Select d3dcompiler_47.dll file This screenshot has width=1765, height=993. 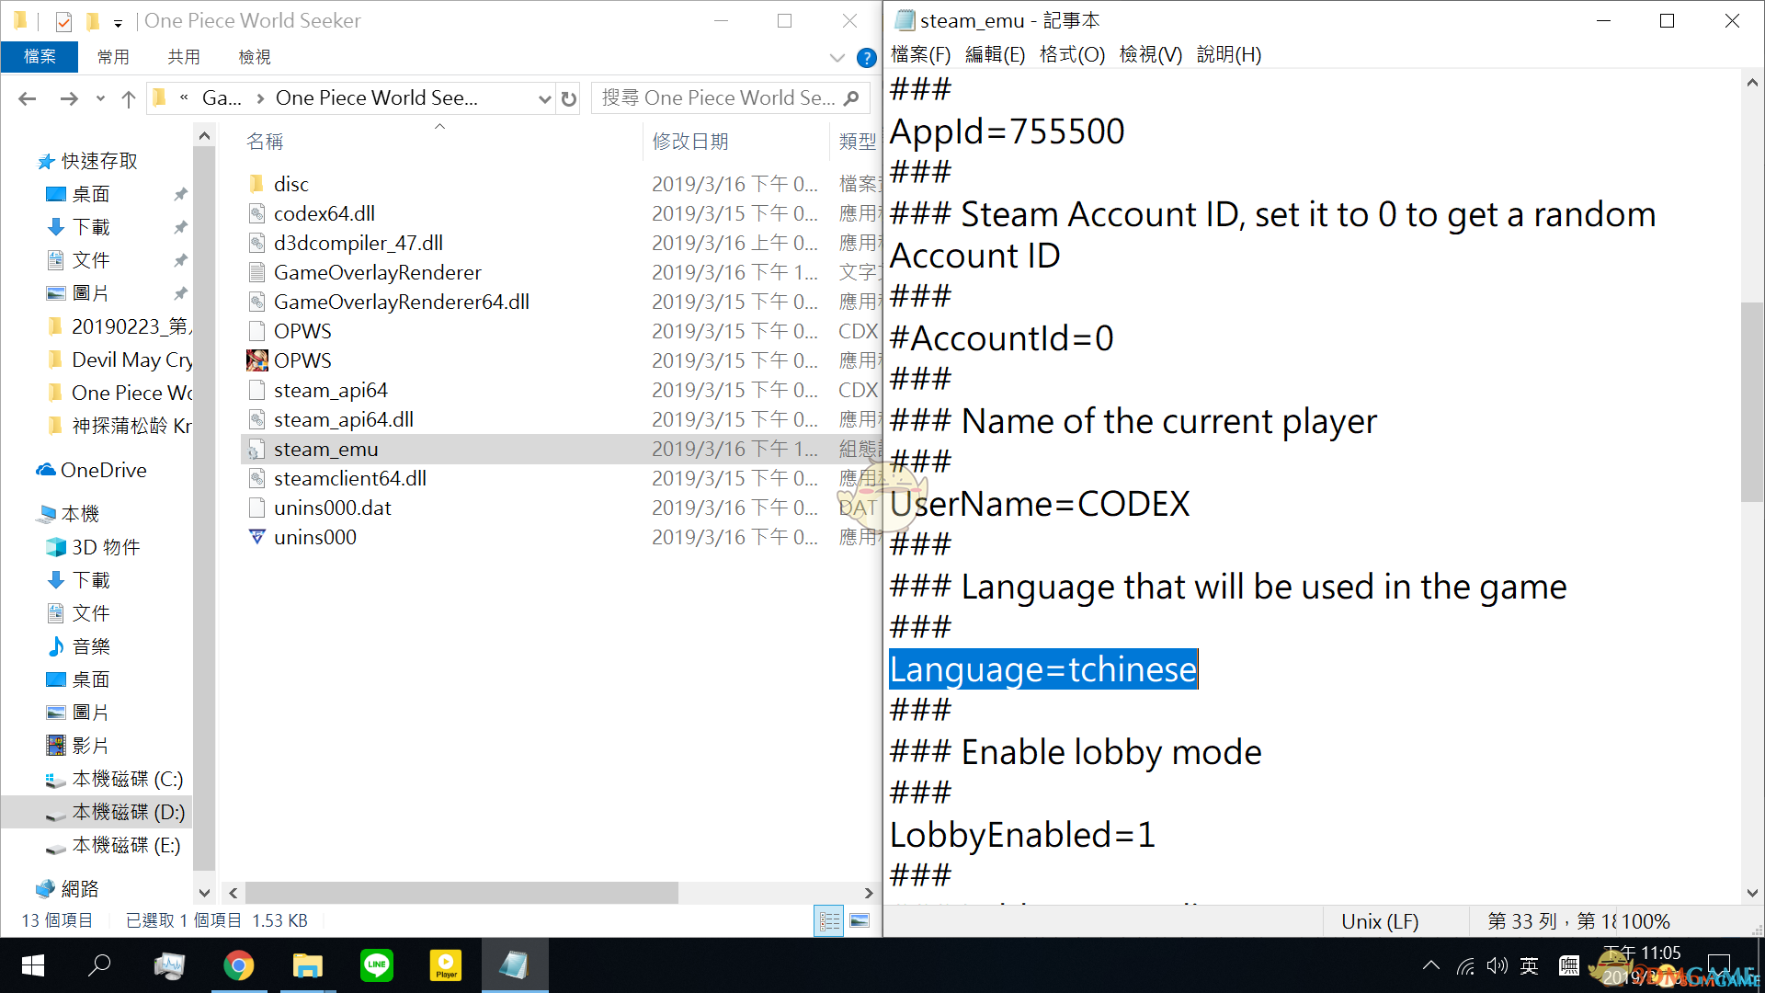(x=359, y=243)
